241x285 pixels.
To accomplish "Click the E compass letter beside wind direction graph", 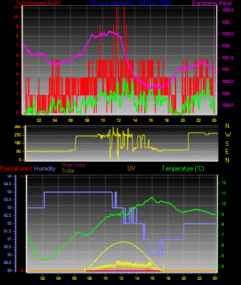I will pos(227,152).
